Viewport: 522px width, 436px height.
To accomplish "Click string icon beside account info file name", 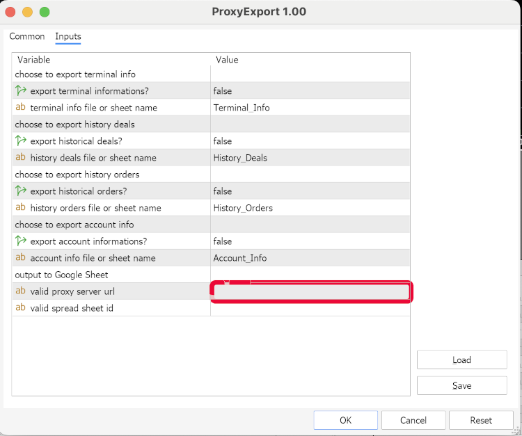I will [x=20, y=258].
